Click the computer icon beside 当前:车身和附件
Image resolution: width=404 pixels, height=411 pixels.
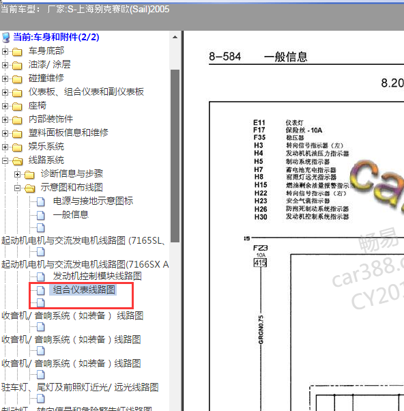pos(6,38)
